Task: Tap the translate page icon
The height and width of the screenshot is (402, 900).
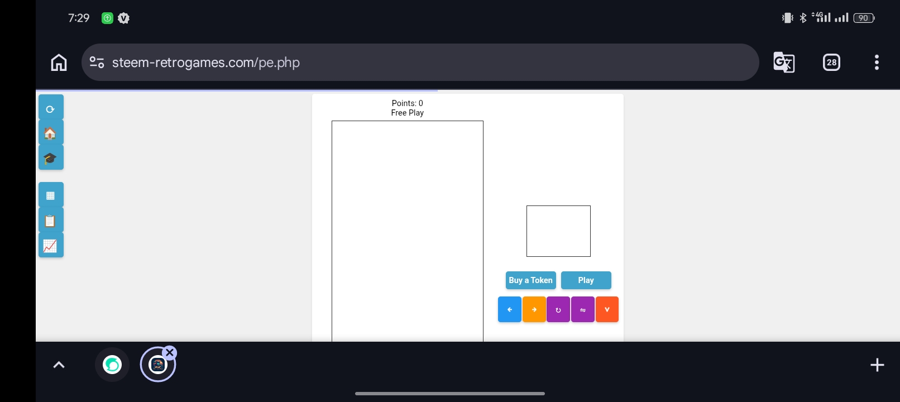Action: (784, 63)
